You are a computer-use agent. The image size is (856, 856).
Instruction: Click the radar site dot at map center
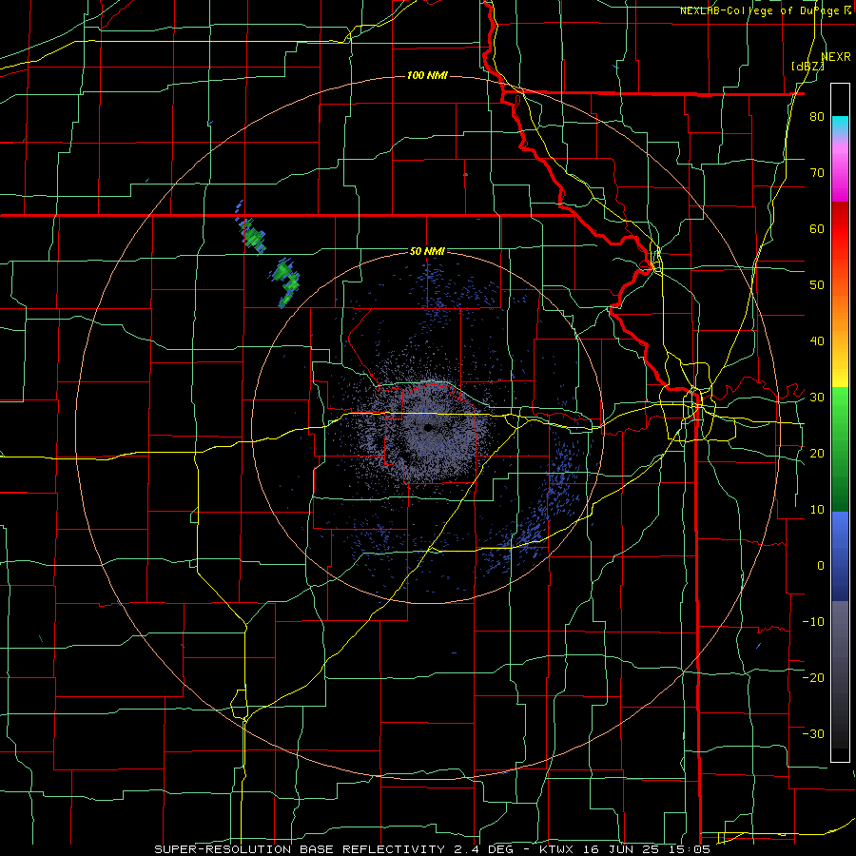tap(429, 427)
